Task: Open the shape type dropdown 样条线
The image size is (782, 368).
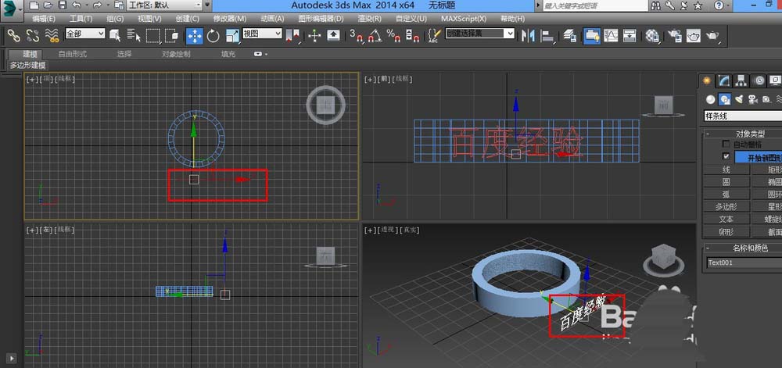Action: pos(743,116)
